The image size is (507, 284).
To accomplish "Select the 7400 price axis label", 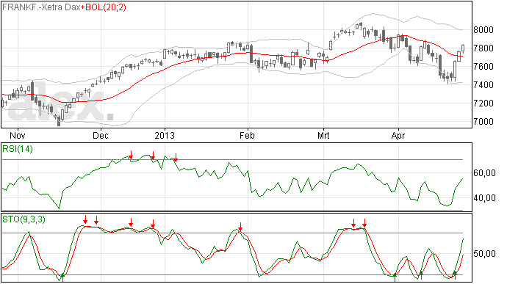I will coord(483,85).
